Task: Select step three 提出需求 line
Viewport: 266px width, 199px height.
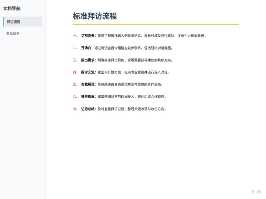Action: pos(123,60)
